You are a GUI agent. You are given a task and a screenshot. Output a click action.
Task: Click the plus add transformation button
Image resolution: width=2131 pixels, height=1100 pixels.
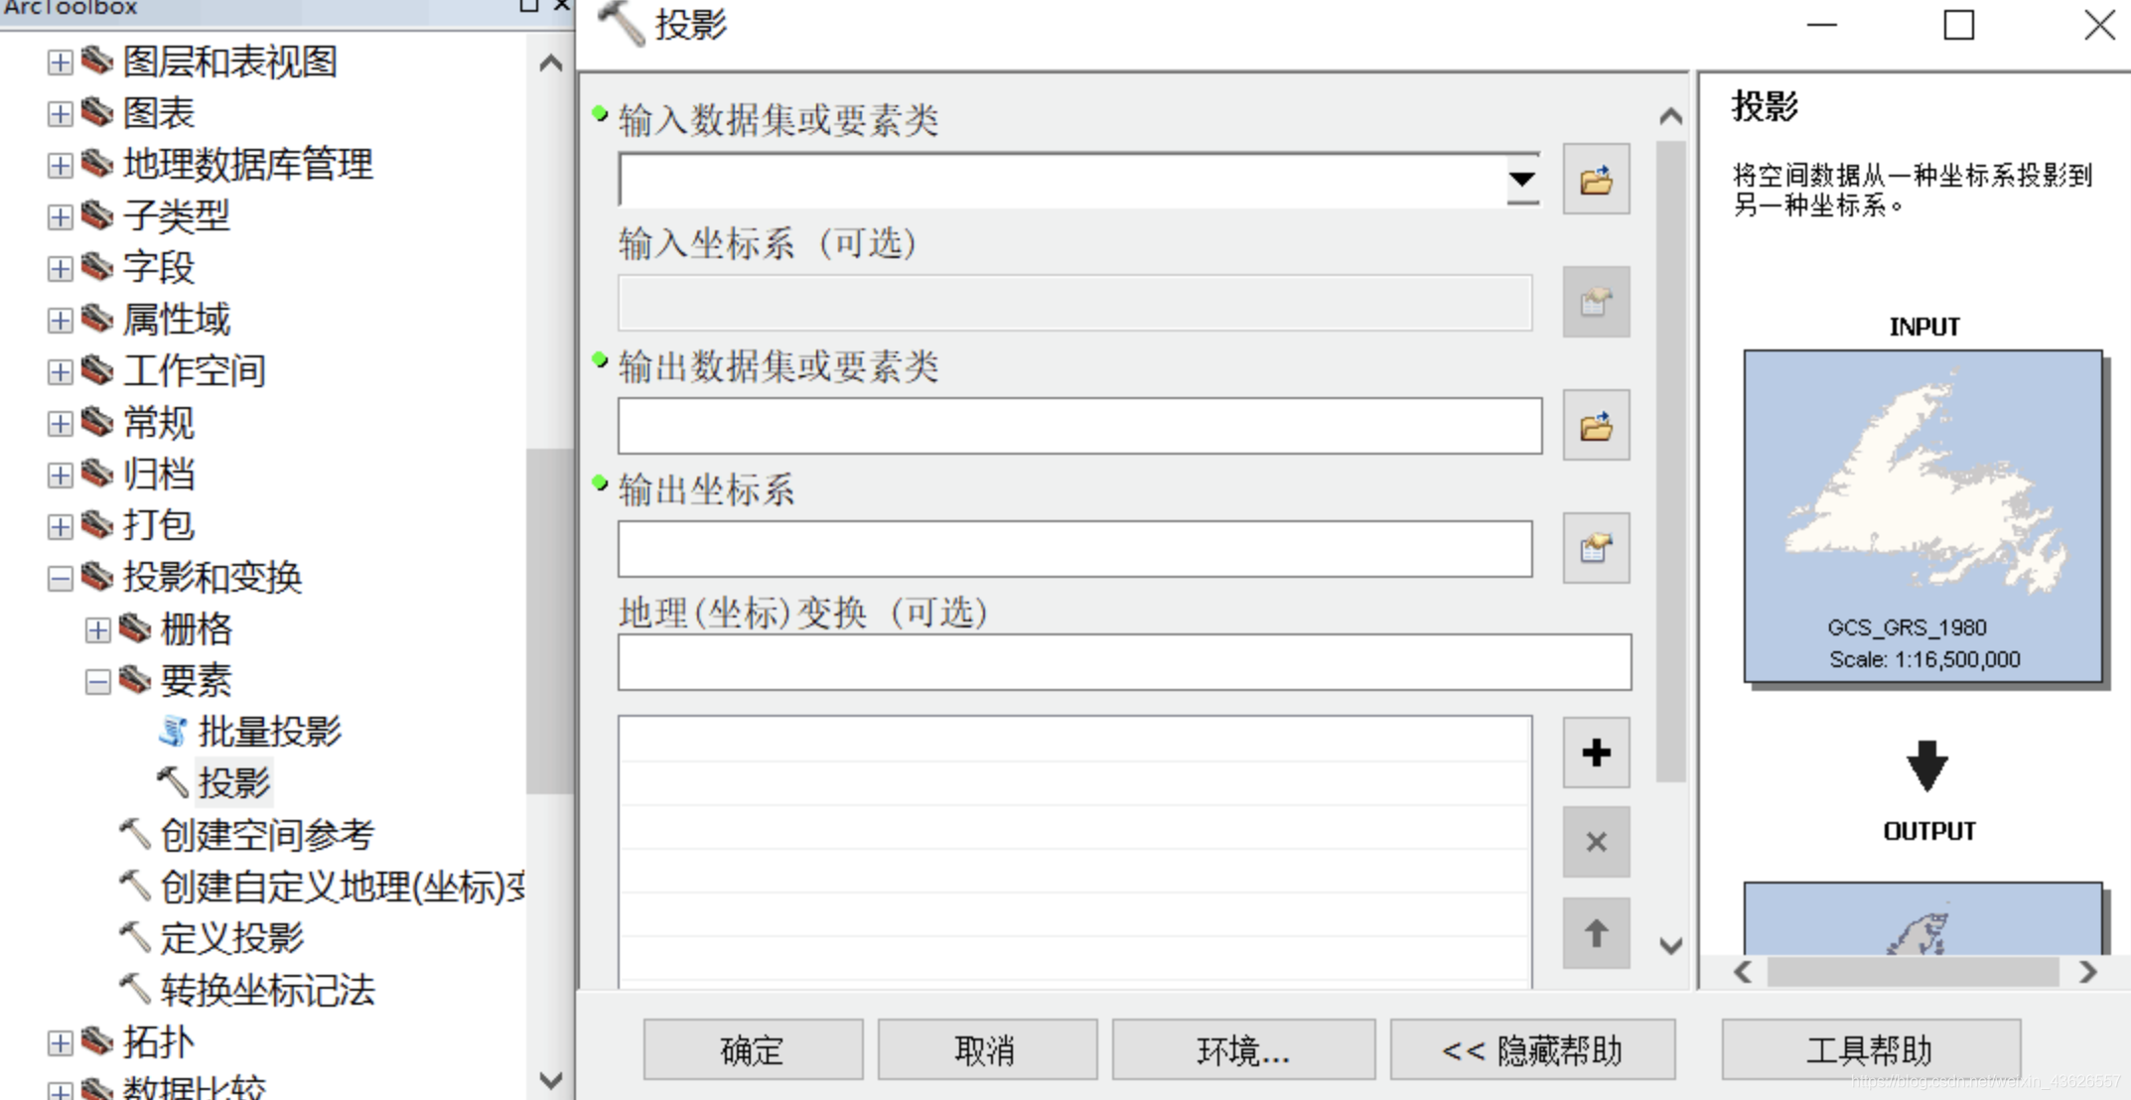point(1595,753)
